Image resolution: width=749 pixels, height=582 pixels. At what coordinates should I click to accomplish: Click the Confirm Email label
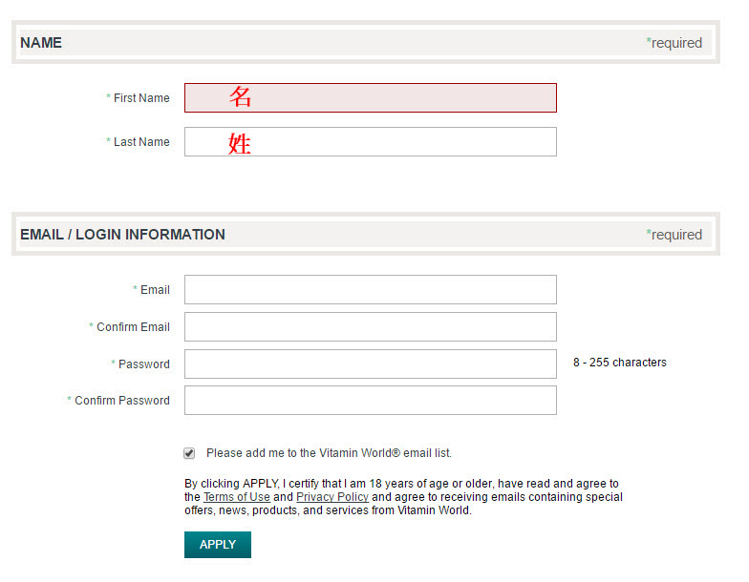[133, 326]
